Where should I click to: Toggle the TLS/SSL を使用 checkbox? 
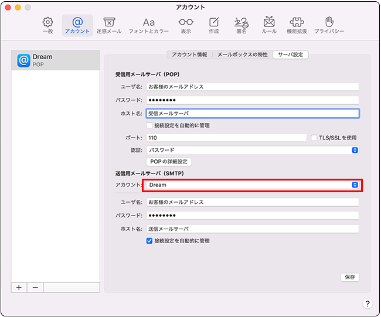(314, 138)
